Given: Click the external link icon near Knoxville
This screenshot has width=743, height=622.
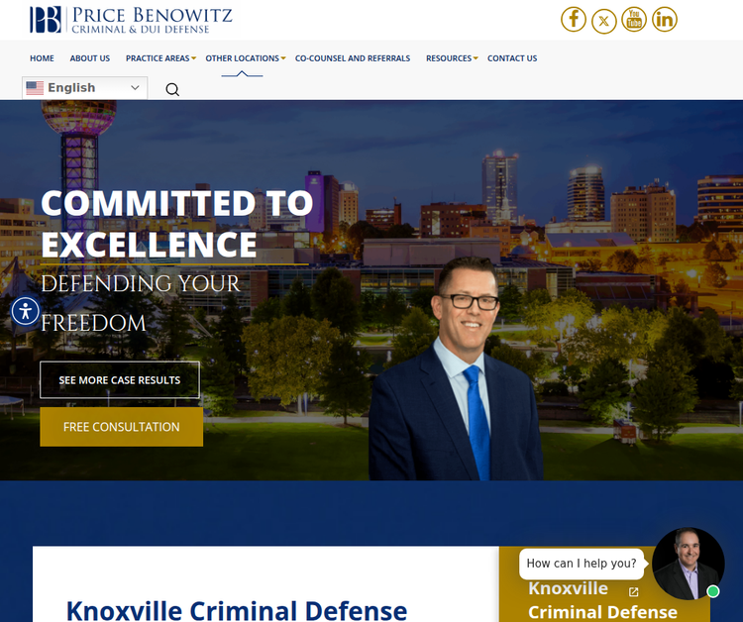Looking at the screenshot, I should click(x=634, y=591).
